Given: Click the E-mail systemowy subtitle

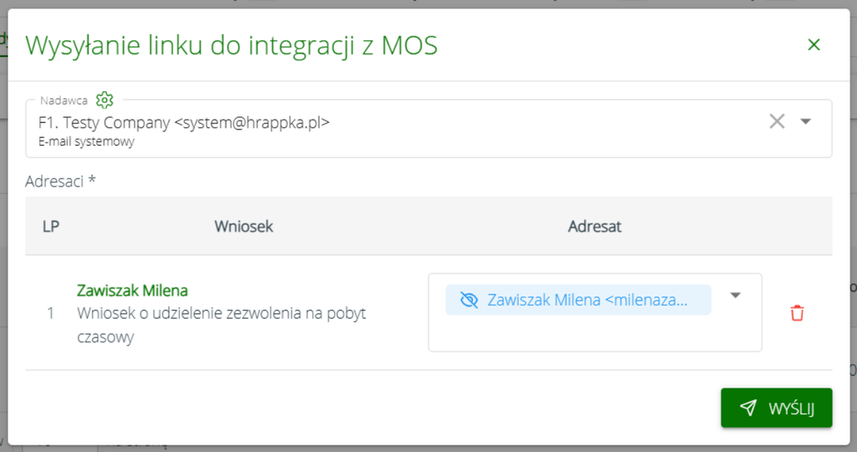Looking at the screenshot, I should coord(86,141).
